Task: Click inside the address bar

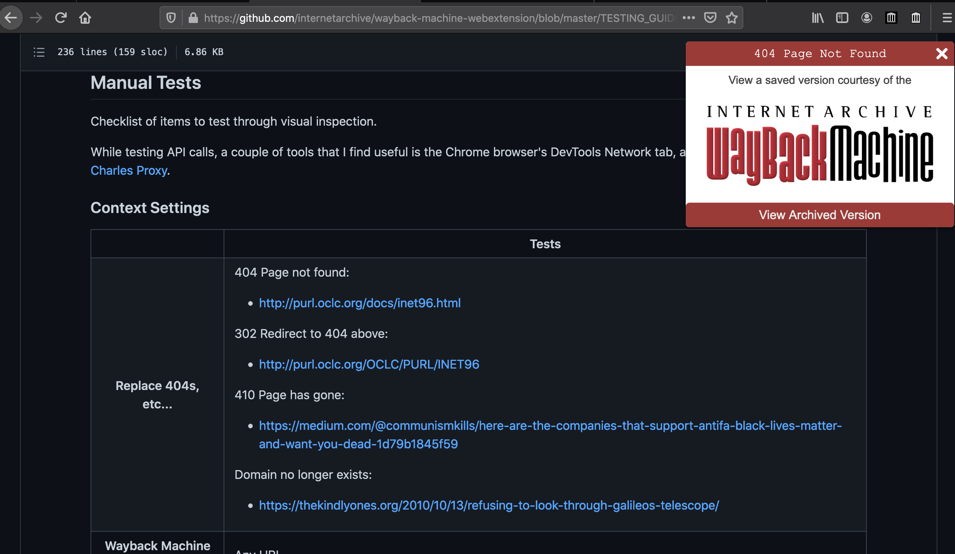Action: pos(422,18)
